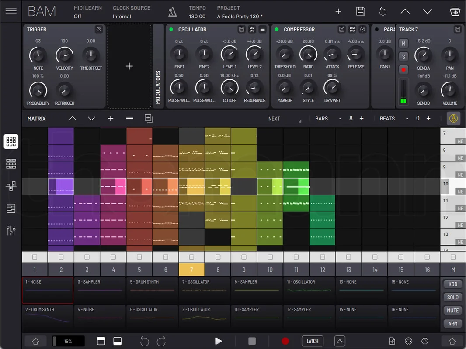The height and width of the screenshot is (349, 466).
Task: Select track number 4 tab
Action: click(x=113, y=270)
